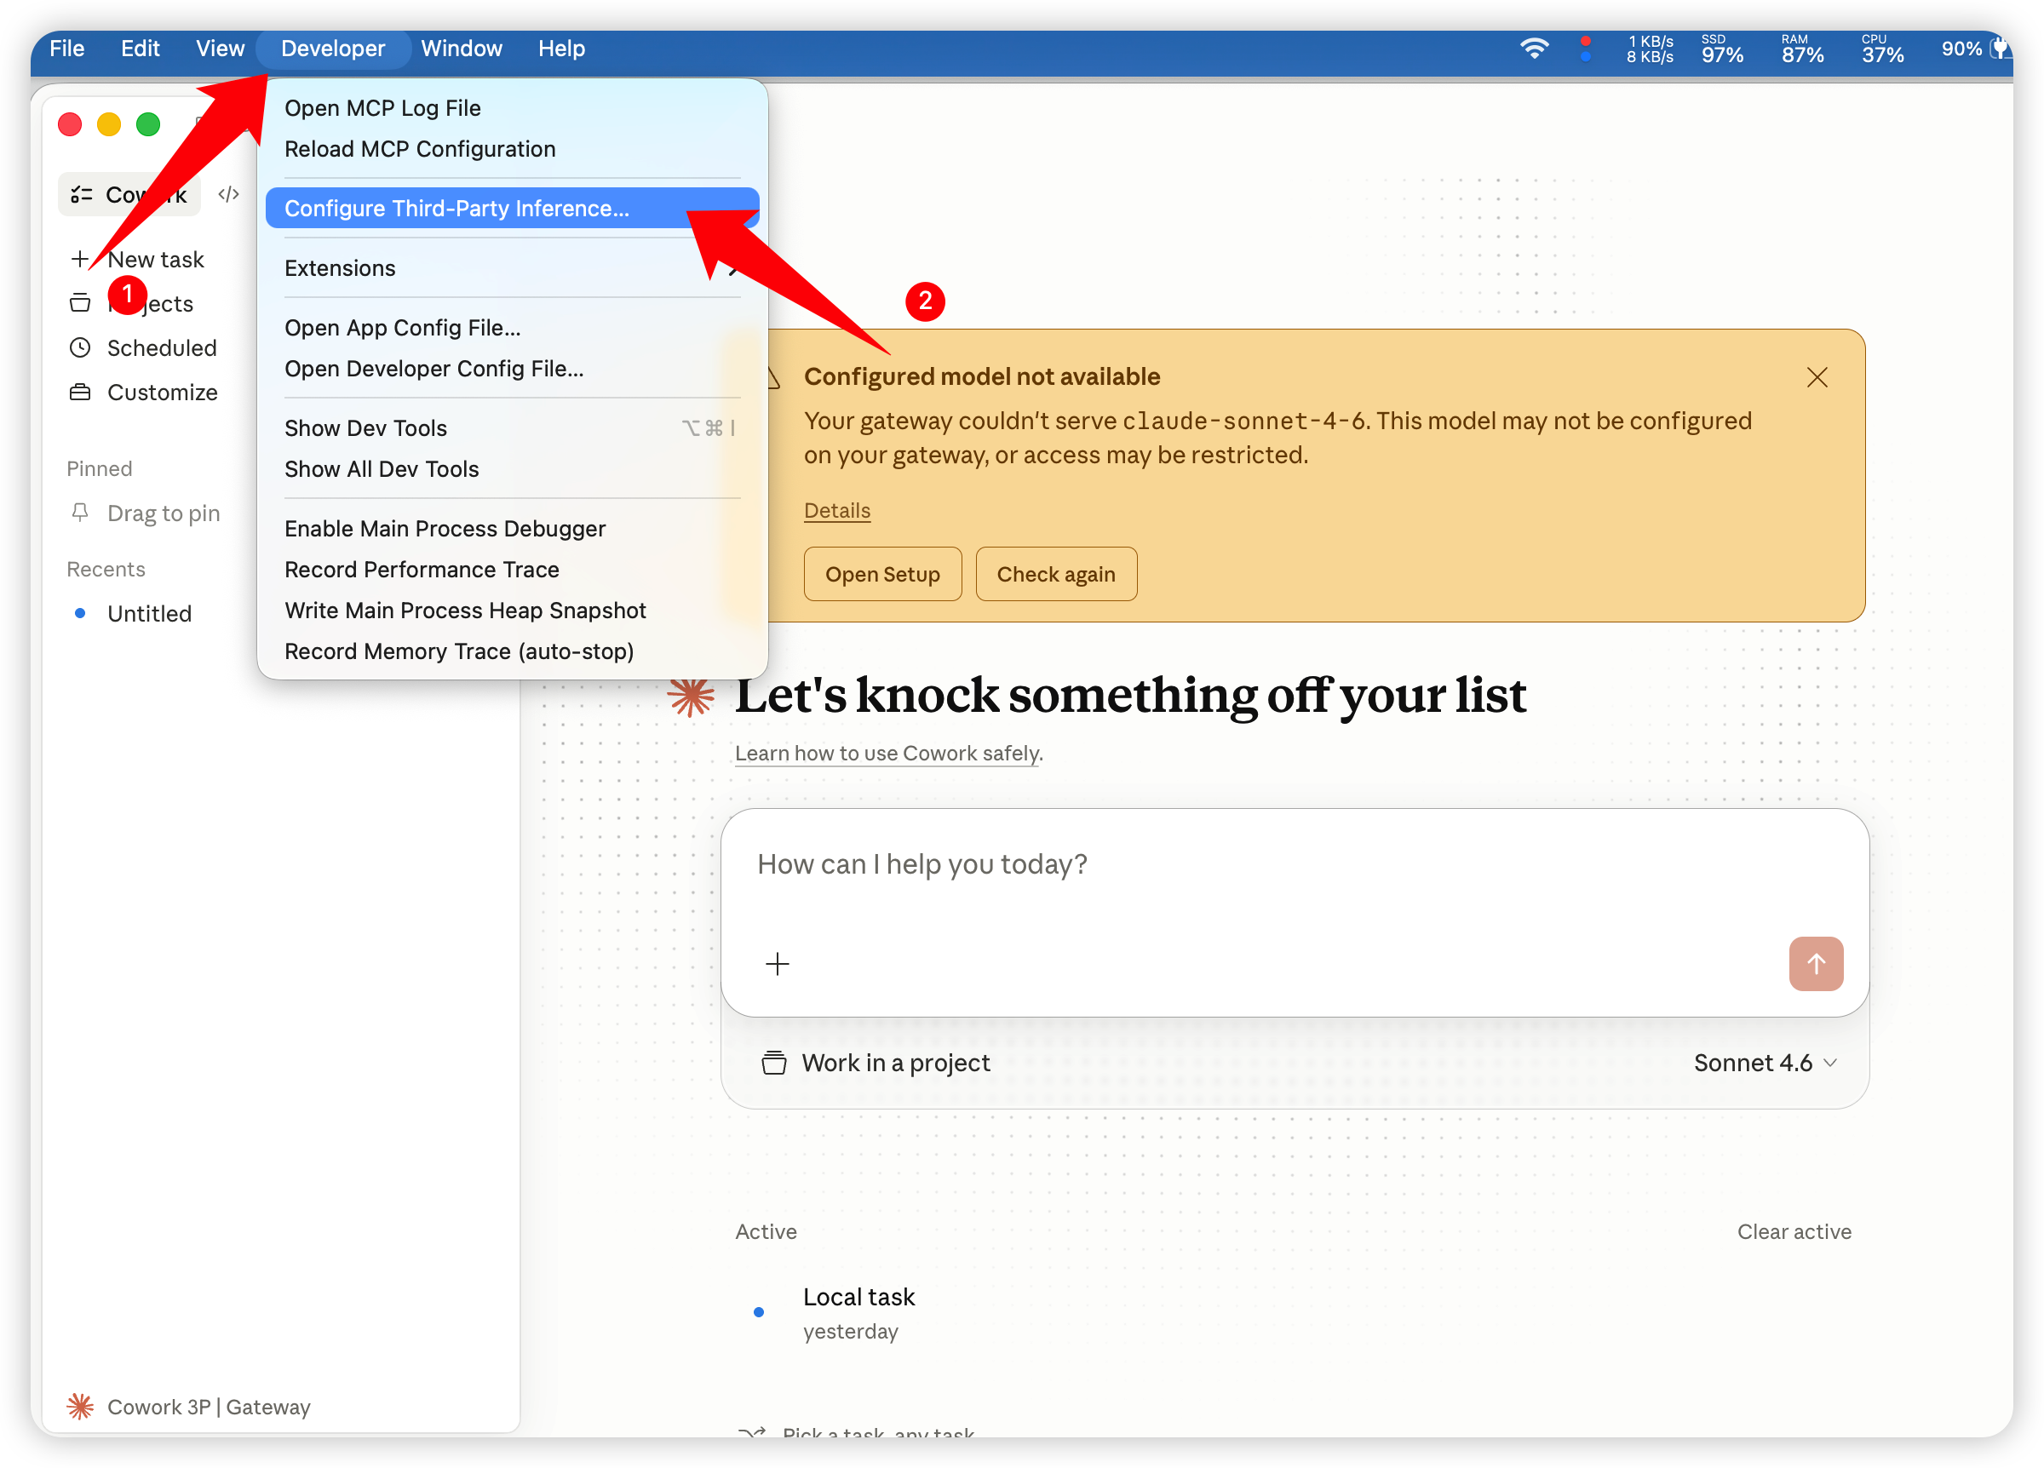Select Show Dev Tools
This screenshot has height=1468, width=2044.
coord(512,428)
